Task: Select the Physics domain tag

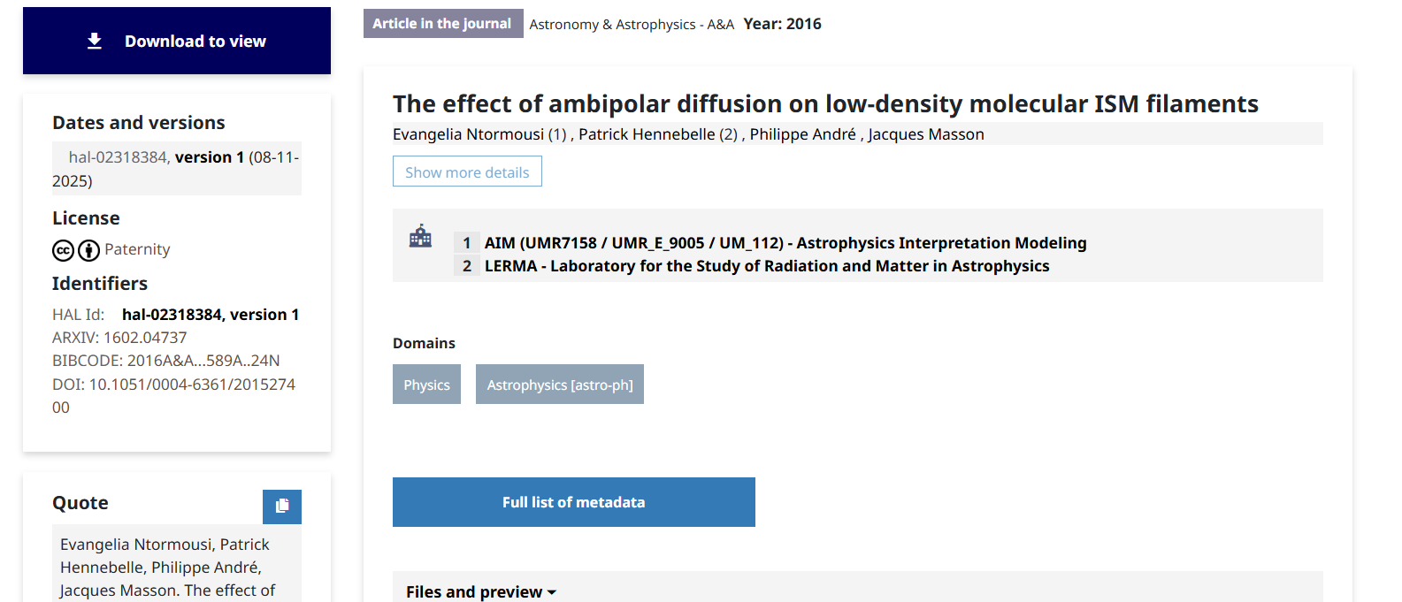Action: click(426, 385)
